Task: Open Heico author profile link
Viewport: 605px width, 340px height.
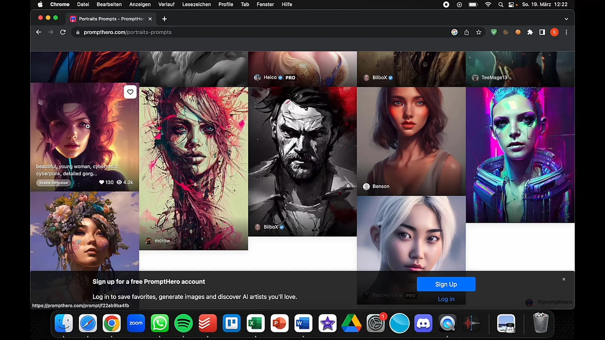Action: coord(270,77)
